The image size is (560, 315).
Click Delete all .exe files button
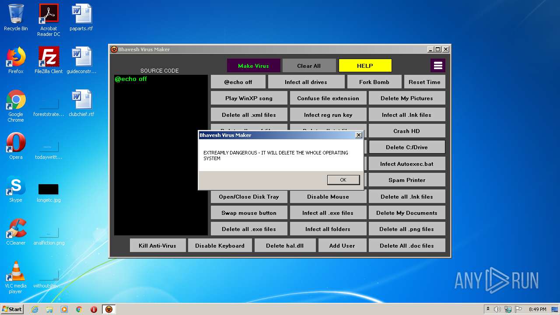click(x=249, y=229)
